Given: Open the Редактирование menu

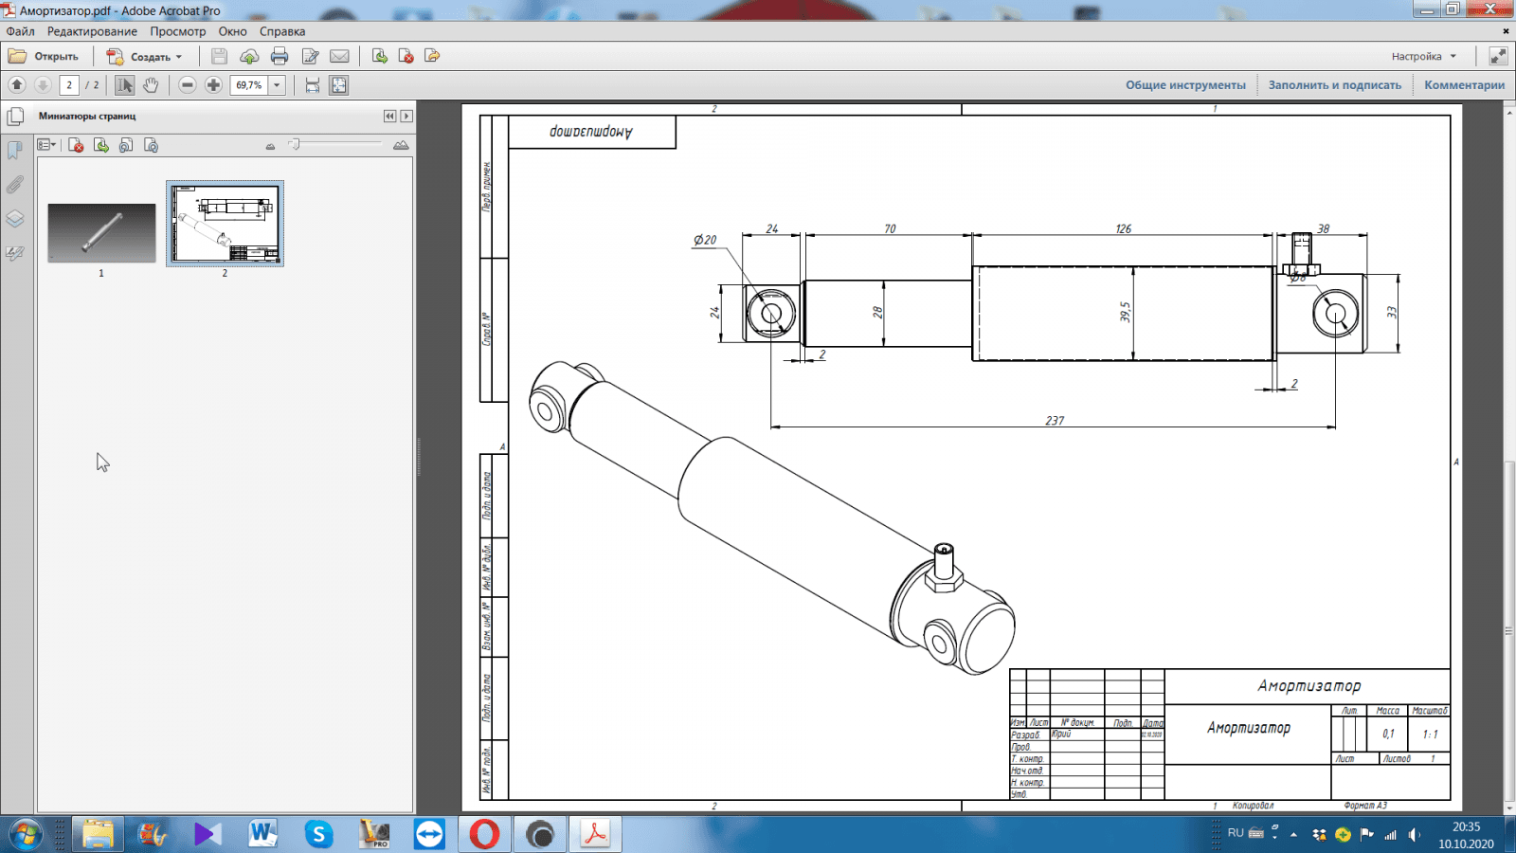Looking at the screenshot, I should (x=92, y=31).
